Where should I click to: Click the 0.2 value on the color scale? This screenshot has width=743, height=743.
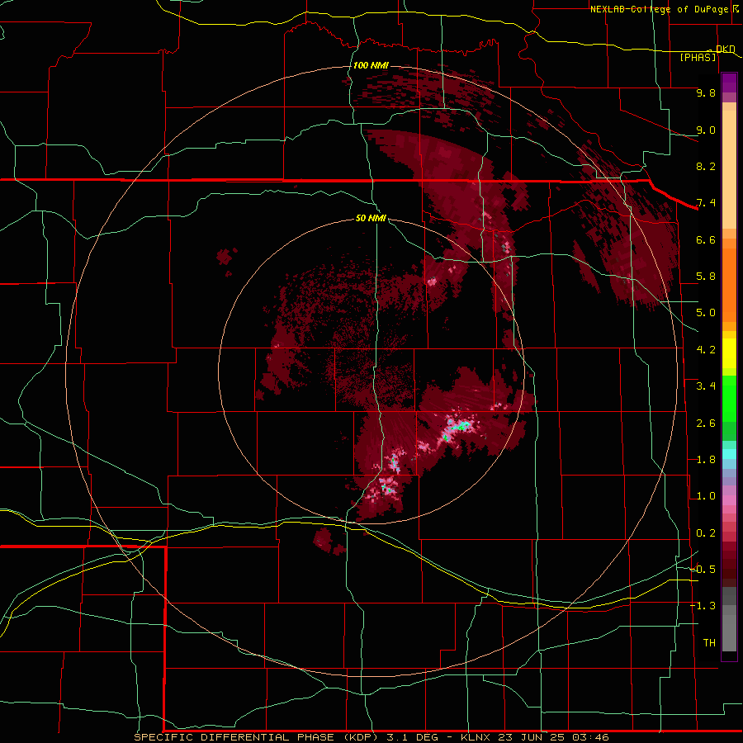tap(706, 533)
